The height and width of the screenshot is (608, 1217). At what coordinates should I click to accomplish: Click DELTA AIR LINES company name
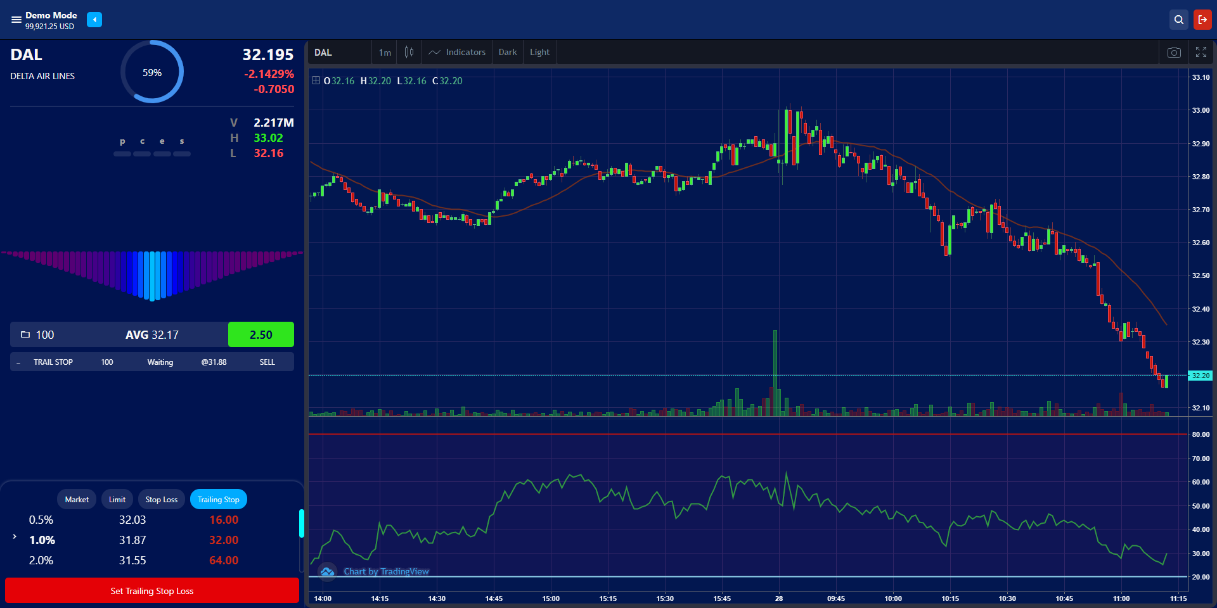[42, 76]
